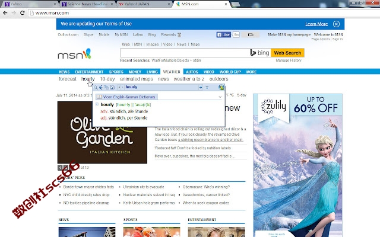Click the search magnifier in dictionary popup
The height and width of the screenshot is (237, 380).
click(96, 87)
